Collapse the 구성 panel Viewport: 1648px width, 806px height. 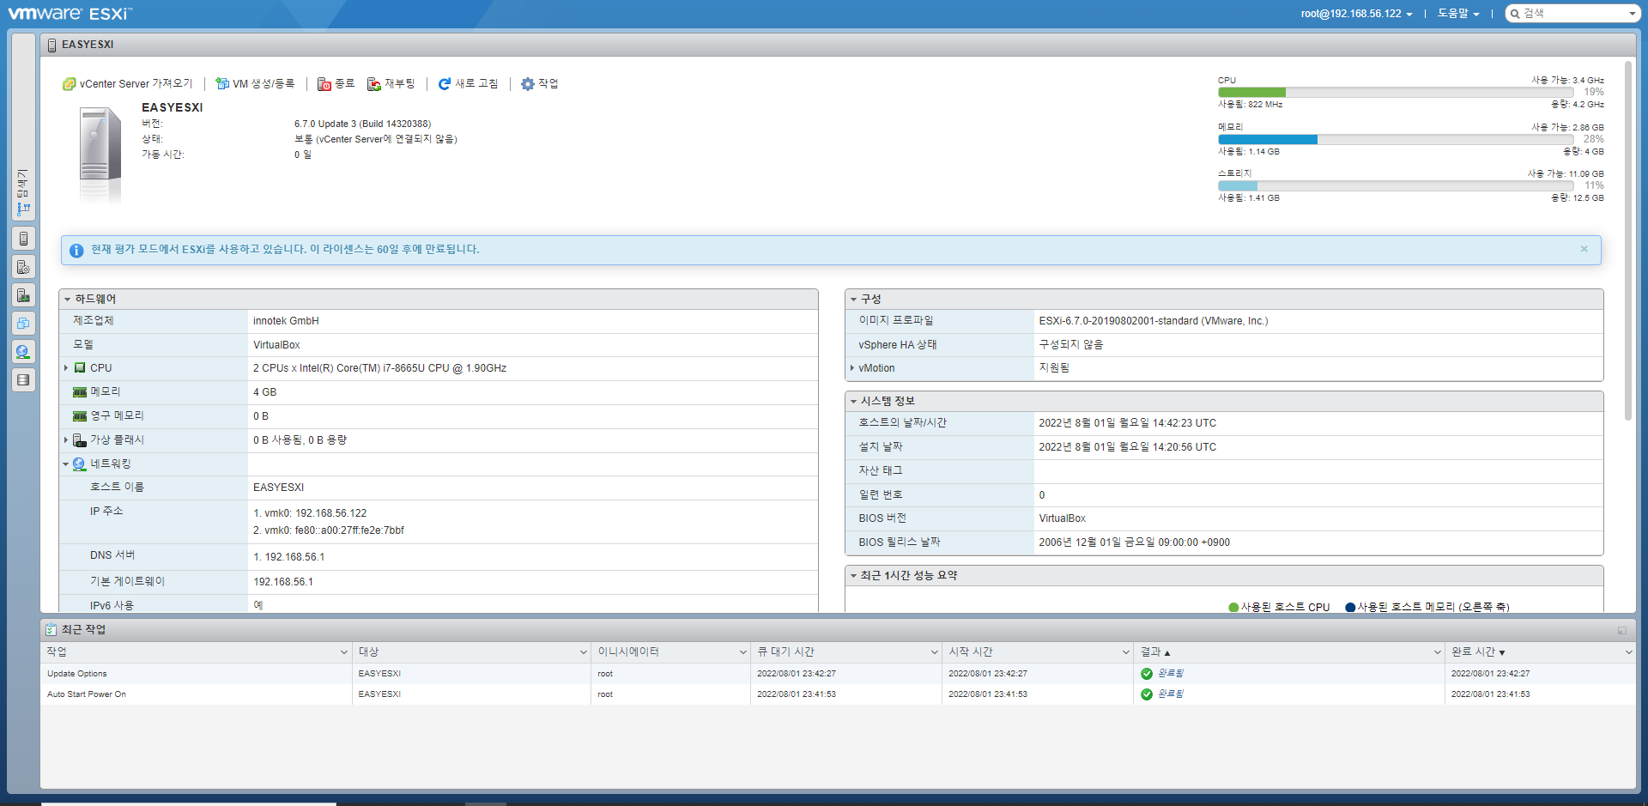tap(853, 300)
